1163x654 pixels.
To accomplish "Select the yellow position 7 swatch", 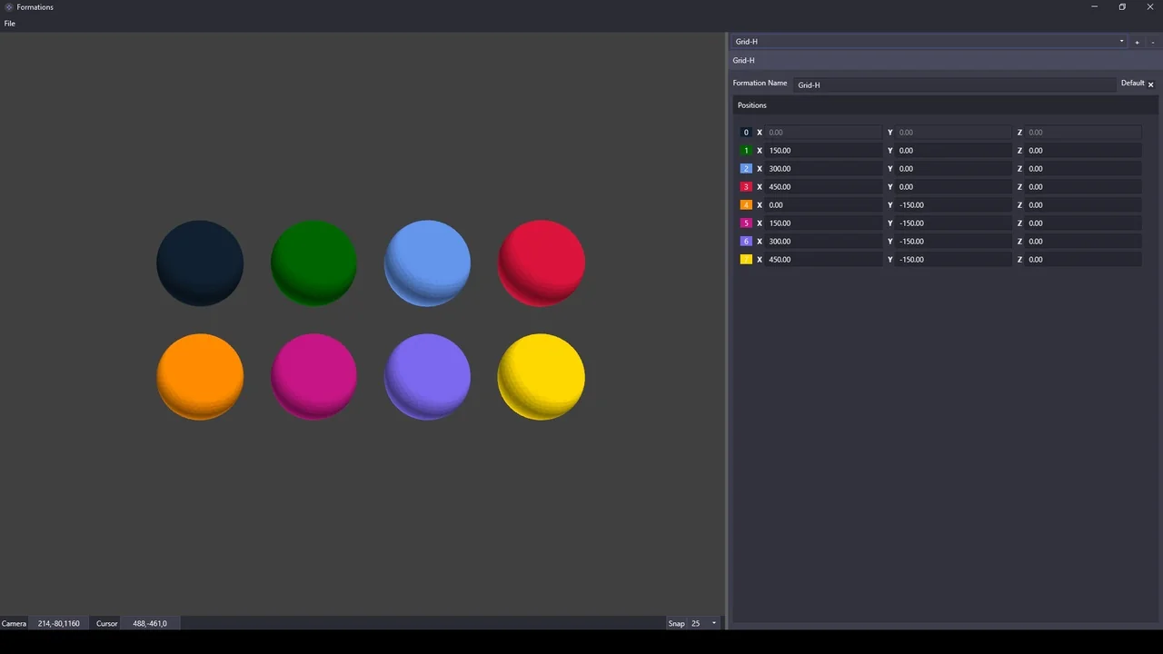I will pyautogui.click(x=746, y=259).
